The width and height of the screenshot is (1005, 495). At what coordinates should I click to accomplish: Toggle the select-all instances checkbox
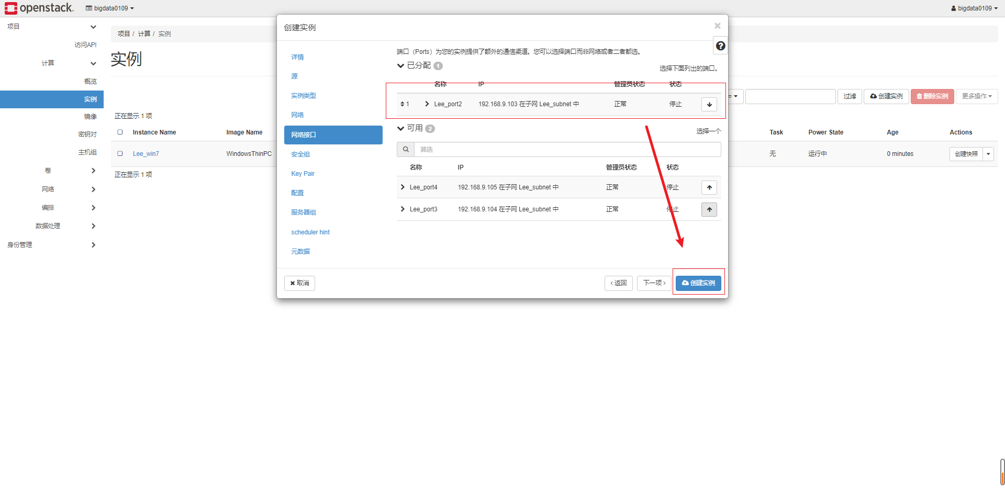click(x=120, y=132)
